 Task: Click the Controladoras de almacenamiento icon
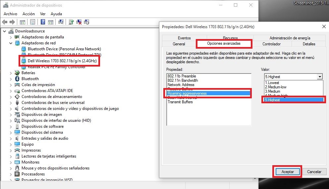pos(17,97)
